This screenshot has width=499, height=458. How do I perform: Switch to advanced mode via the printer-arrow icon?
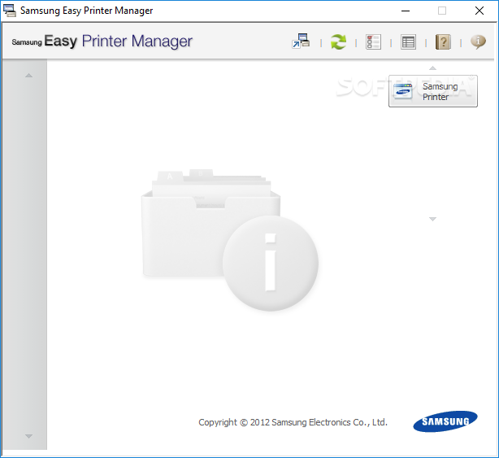tap(301, 41)
